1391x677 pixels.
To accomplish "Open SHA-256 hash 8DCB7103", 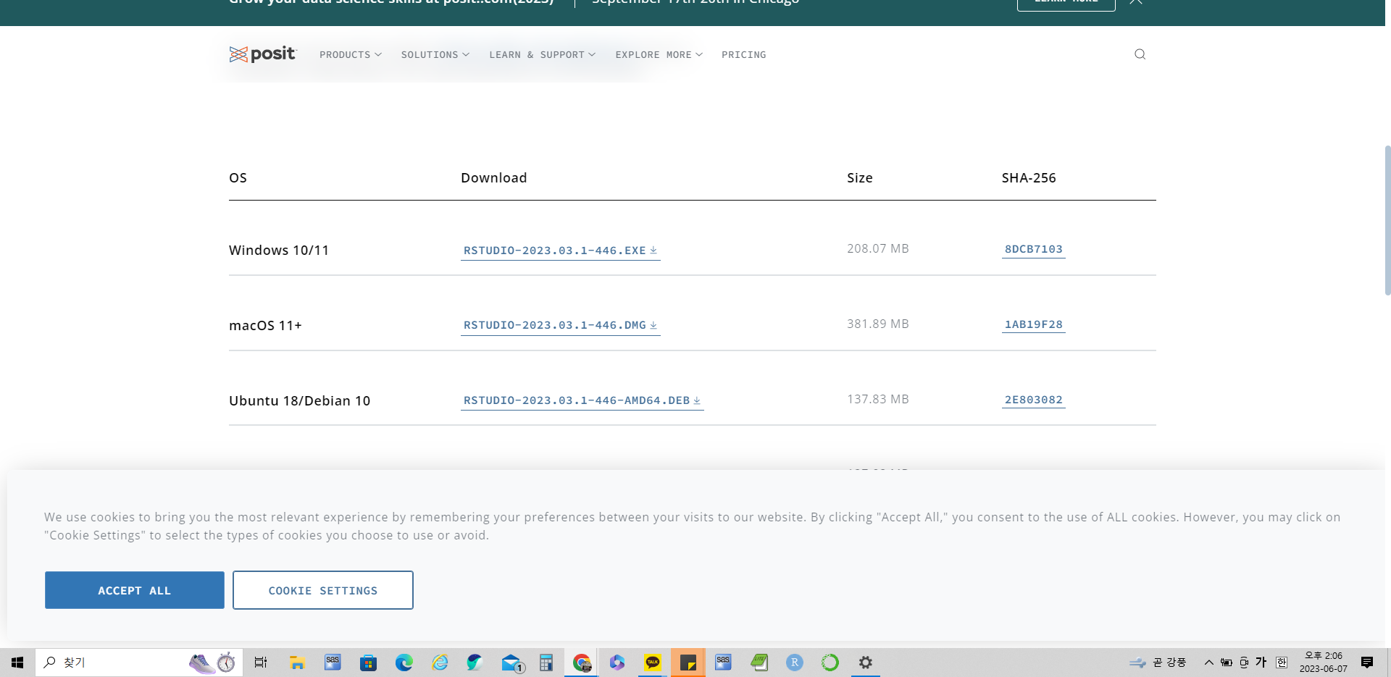I will 1033,249.
